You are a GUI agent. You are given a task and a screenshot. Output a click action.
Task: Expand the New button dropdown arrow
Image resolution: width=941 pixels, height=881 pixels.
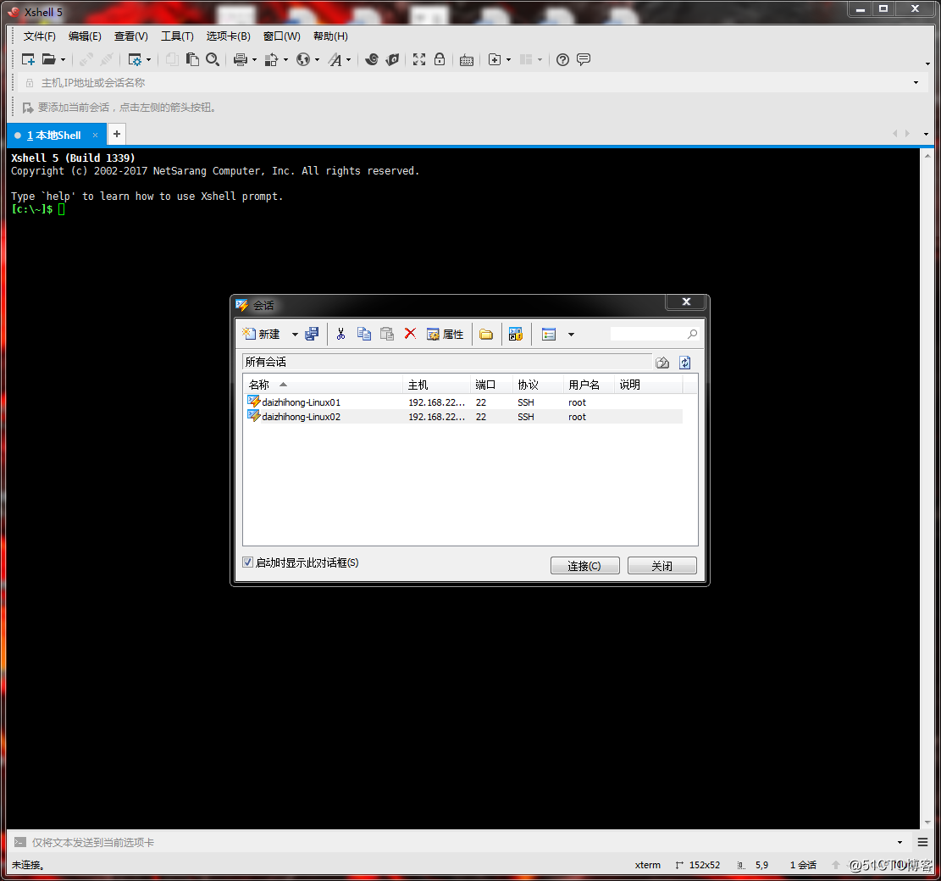tap(295, 335)
